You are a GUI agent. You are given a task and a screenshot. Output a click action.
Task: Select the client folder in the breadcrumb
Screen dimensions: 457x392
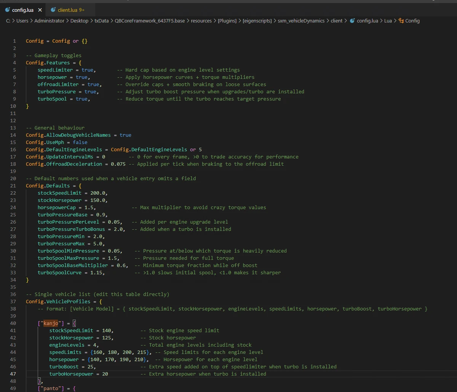coord(337,21)
